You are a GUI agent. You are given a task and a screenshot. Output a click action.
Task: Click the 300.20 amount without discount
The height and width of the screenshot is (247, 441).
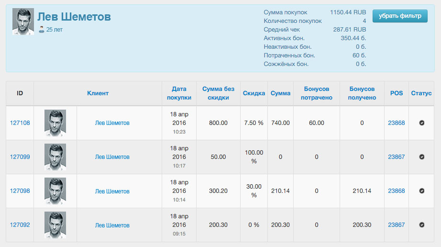[218, 191]
